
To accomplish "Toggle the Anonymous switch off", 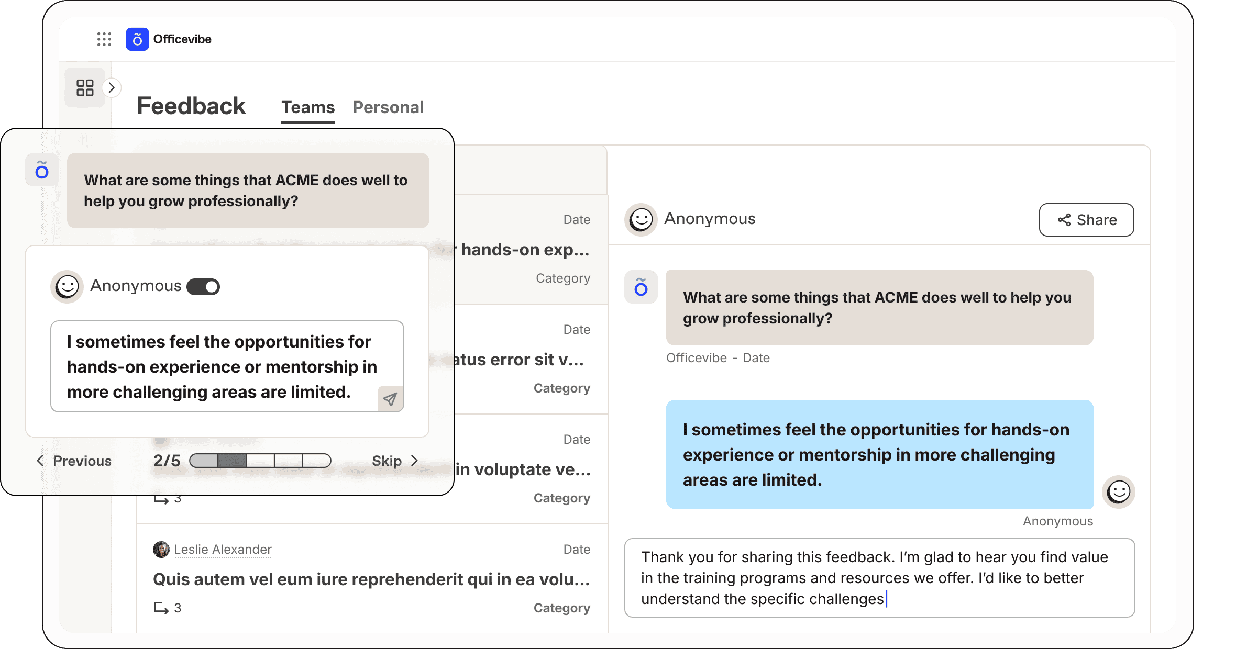I will 204,287.
